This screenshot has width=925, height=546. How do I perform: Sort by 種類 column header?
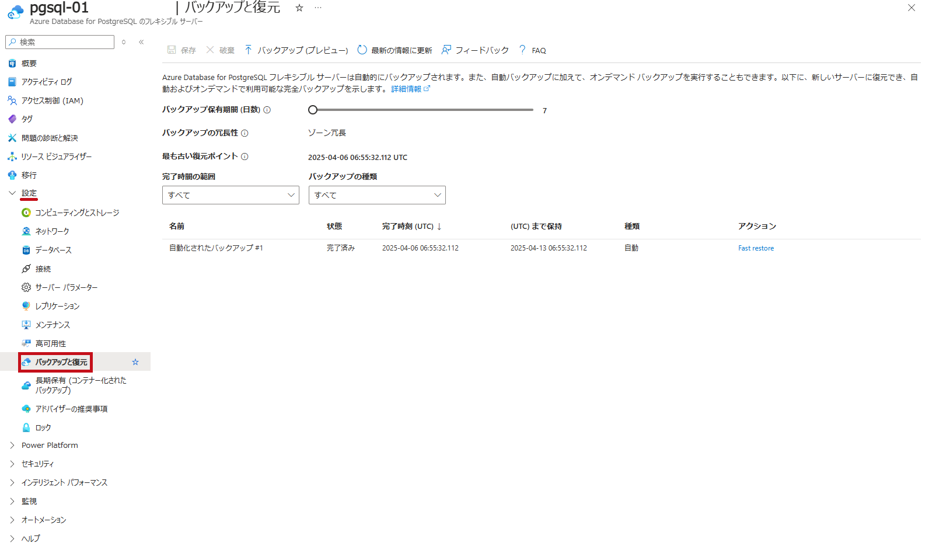632,226
